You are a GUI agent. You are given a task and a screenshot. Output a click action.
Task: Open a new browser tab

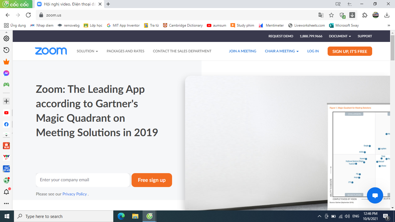pyautogui.click(x=108, y=4)
